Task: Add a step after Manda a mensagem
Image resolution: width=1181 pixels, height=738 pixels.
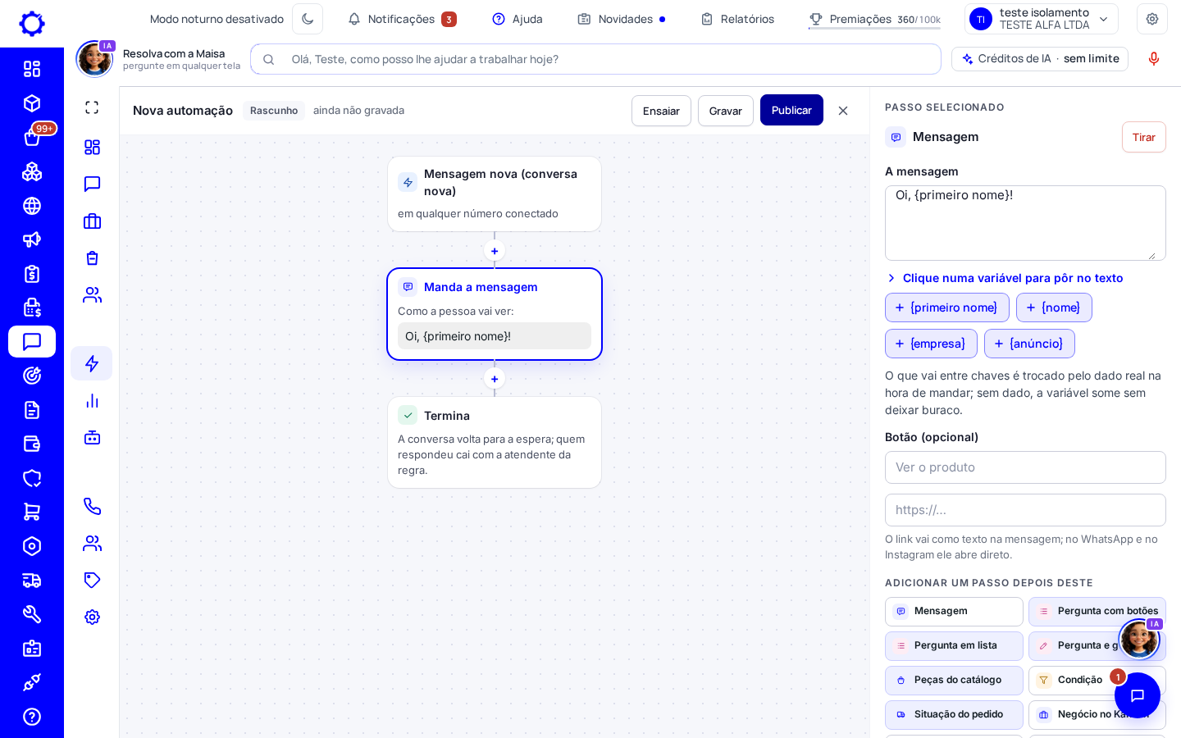Action: coord(495,379)
